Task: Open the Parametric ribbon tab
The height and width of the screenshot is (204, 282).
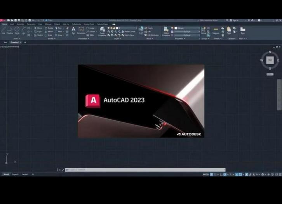Action: pyautogui.click(x=31, y=24)
